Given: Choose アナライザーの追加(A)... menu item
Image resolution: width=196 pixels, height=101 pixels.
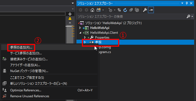Looking at the screenshot, I should (x=49, y=65).
